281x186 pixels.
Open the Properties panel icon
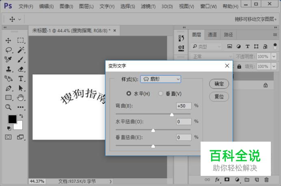pos(181,48)
